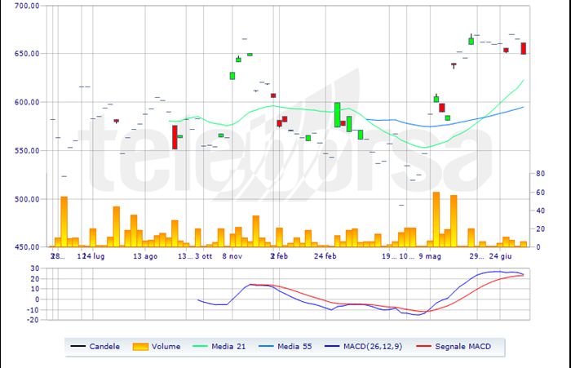The height and width of the screenshot is (368, 571).
Task: Click the tallest volume bar near 9 mag
Action: [436, 219]
